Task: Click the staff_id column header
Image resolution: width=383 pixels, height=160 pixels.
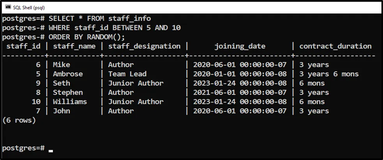Action: pyautogui.click(x=23, y=46)
